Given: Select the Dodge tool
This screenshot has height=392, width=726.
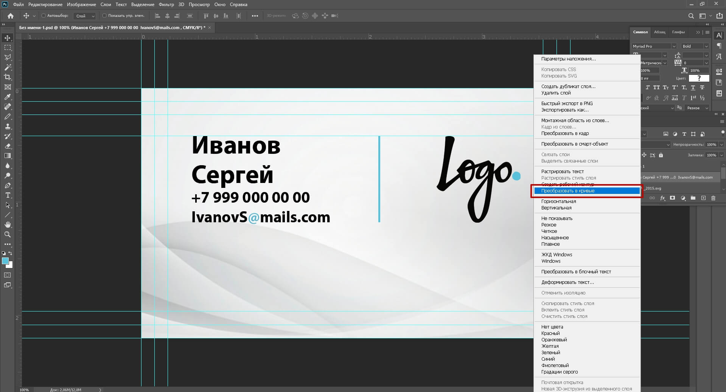Looking at the screenshot, I should (7, 175).
